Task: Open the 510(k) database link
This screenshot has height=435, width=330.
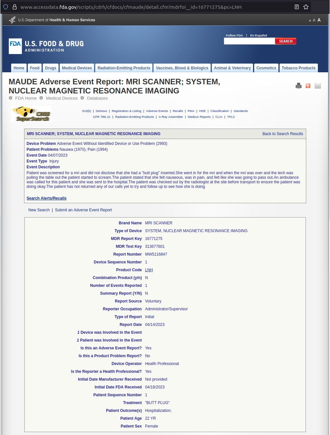Action: click(87, 111)
